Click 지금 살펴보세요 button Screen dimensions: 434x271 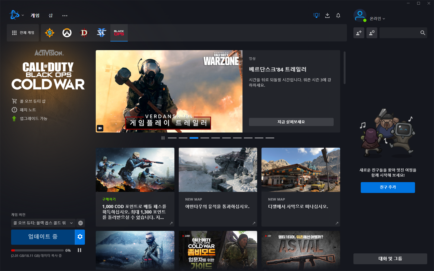(x=291, y=122)
